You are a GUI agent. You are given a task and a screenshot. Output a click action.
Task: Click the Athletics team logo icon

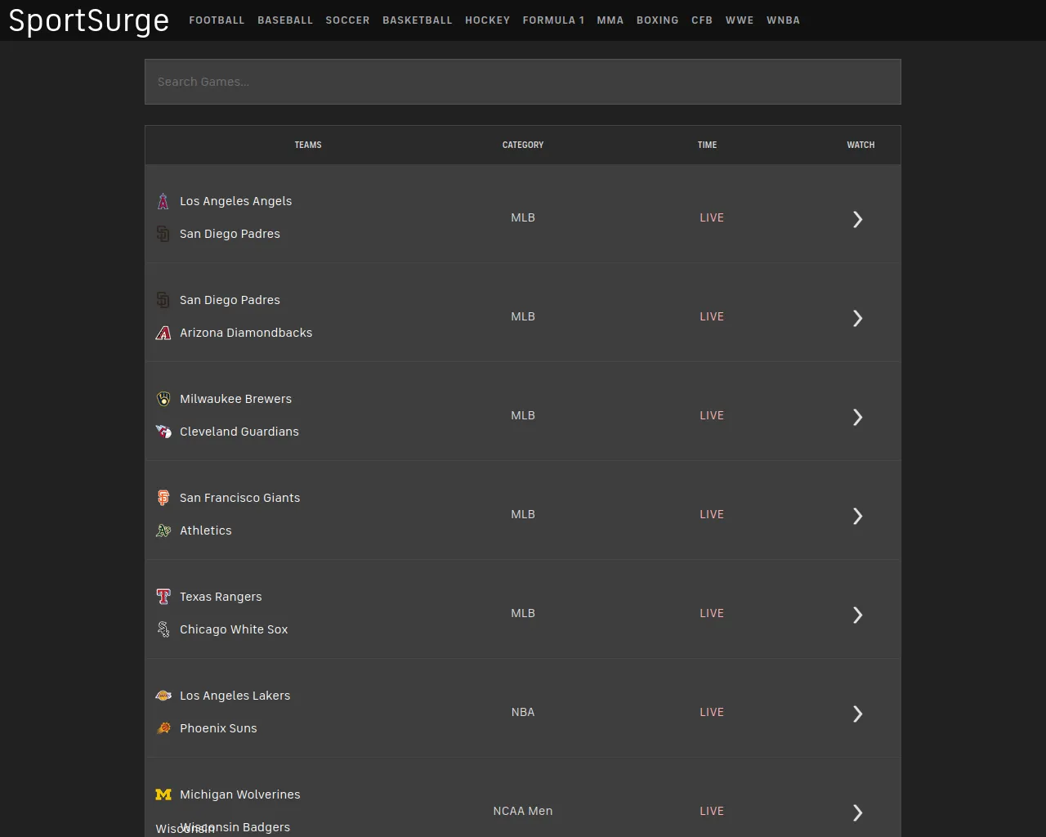pos(163,530)
